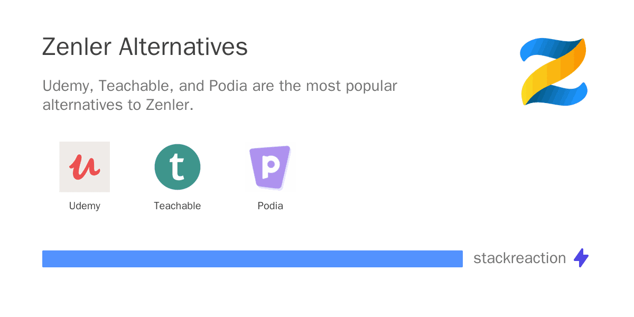Screen dimensions: 634x317
Task: Click the Teachable round logo icon
Action: pos(178,167)
